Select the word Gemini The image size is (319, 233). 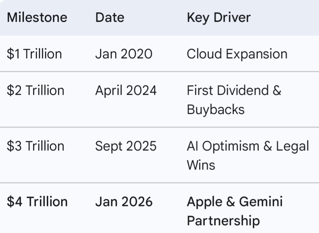pos(261,202)
